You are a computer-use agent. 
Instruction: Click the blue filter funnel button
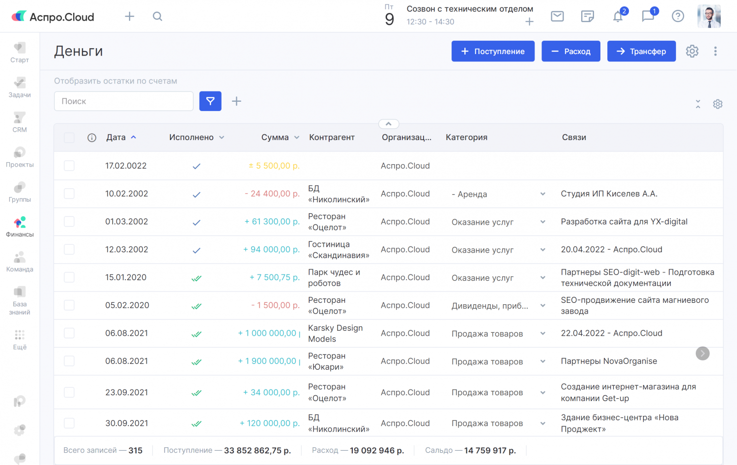click(x=210, y=101)
